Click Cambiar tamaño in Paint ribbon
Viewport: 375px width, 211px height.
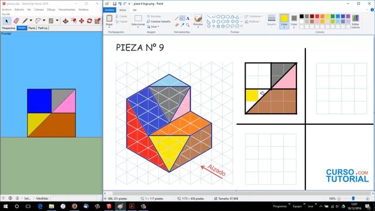coord(159,22)
